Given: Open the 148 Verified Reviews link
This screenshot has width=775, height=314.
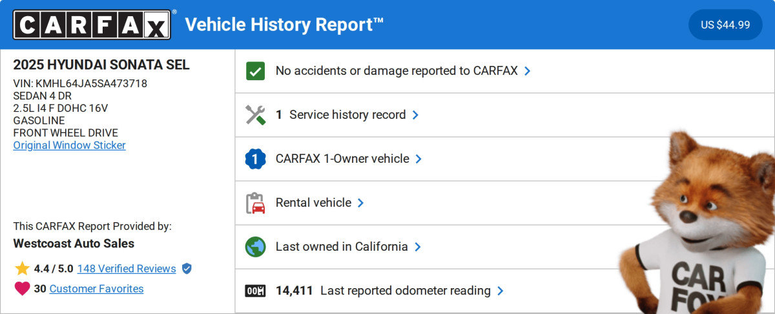Looking at the screenshot, I should click(127, 269).
